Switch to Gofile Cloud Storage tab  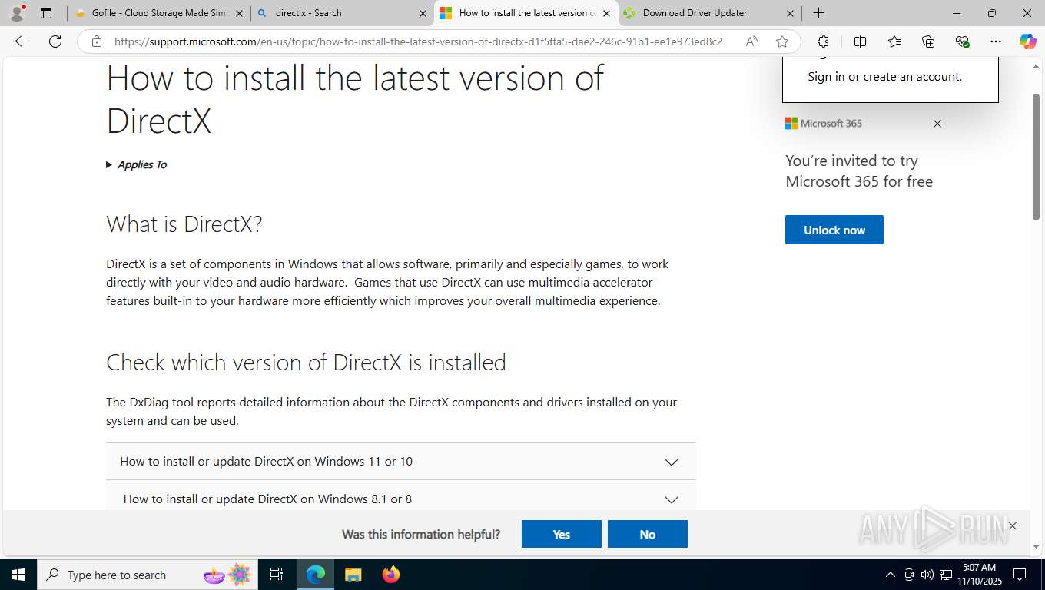click(159, 13)
